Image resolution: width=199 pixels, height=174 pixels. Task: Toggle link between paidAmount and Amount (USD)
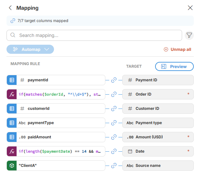click(x=114, y=137)
